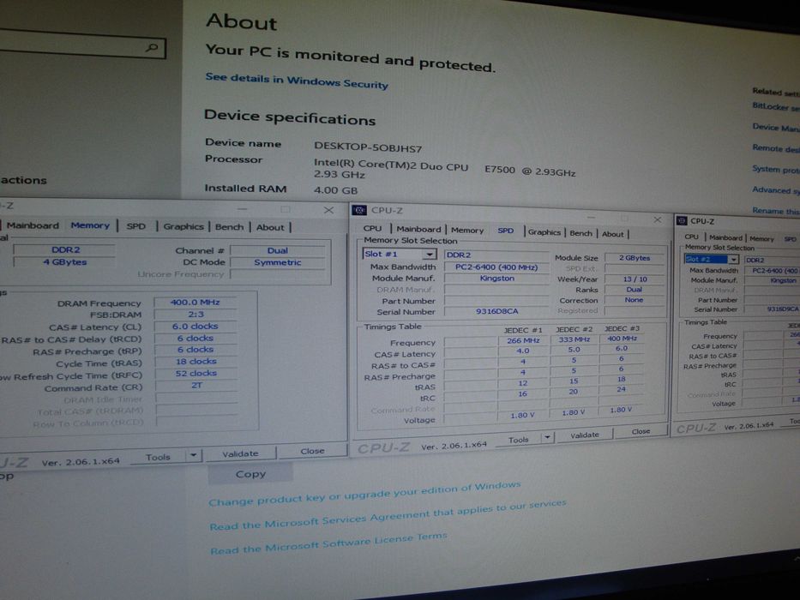Click Rename this PC link
Screen dimensions: 800x600
click(x=775, y=211)
